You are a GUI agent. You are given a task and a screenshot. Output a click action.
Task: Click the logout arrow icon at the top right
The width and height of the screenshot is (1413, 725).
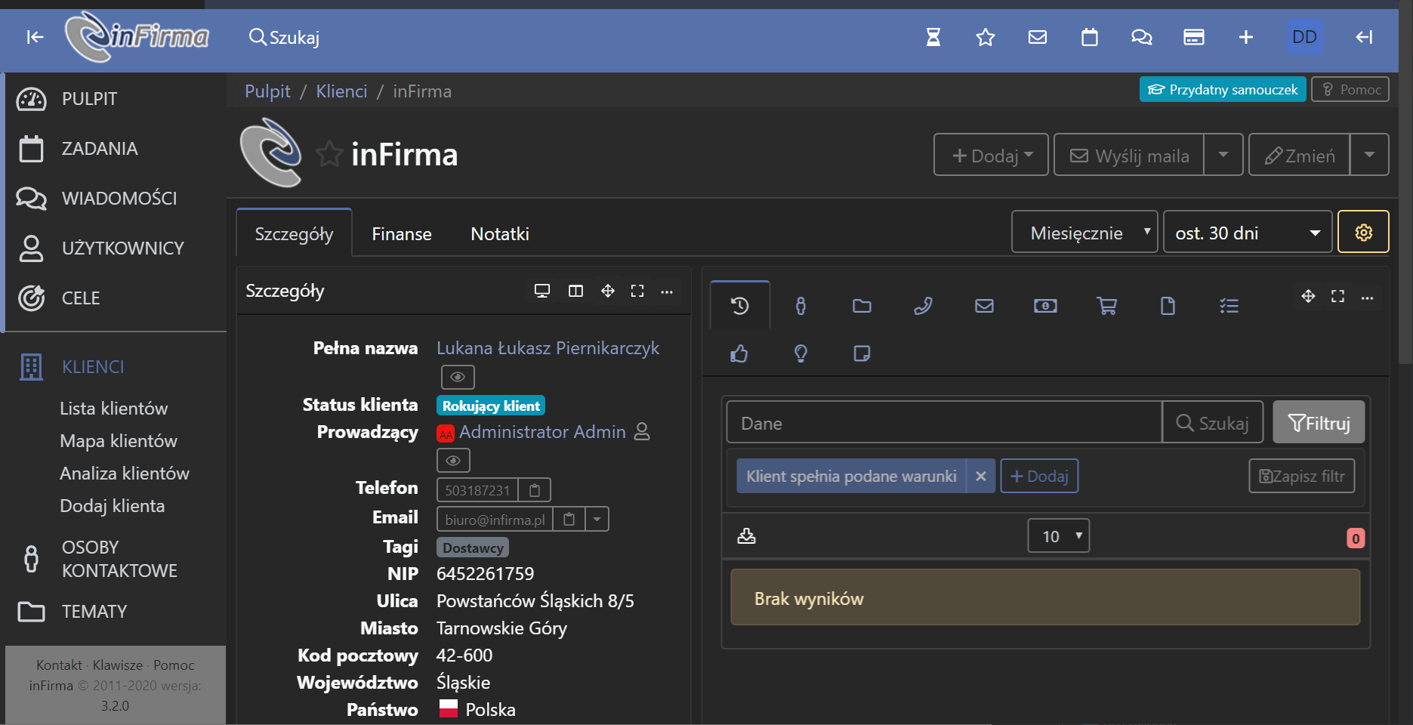click(x=1364, y=37)
